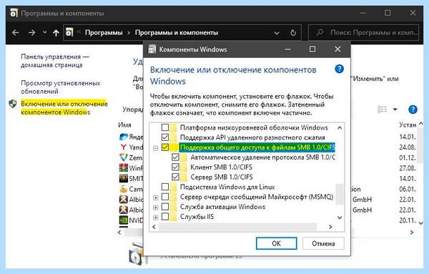Toggle 'Поддержка API удаленного разностного сжатия' checkbox

tap(165, 137)
